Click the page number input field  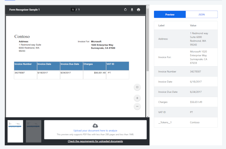[x=73, y=10]
